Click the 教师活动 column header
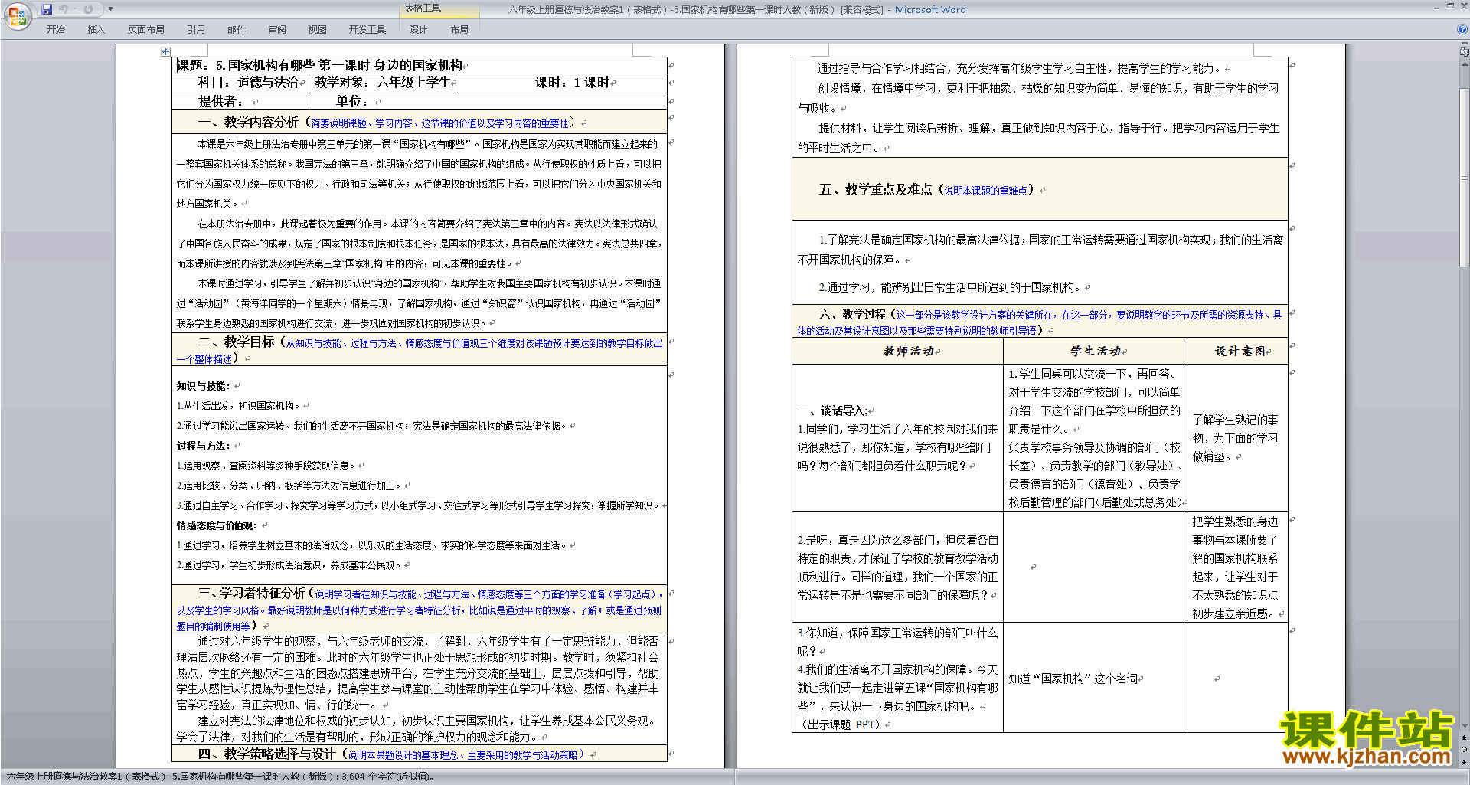1470x785 pixels. click(909, 352)
